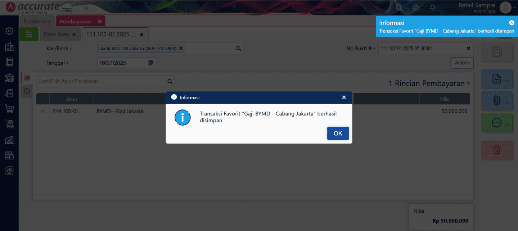Click the red trash delete button
Image resolution: width=518 pixels, height=231 pixels.
(x=496, y=150)
